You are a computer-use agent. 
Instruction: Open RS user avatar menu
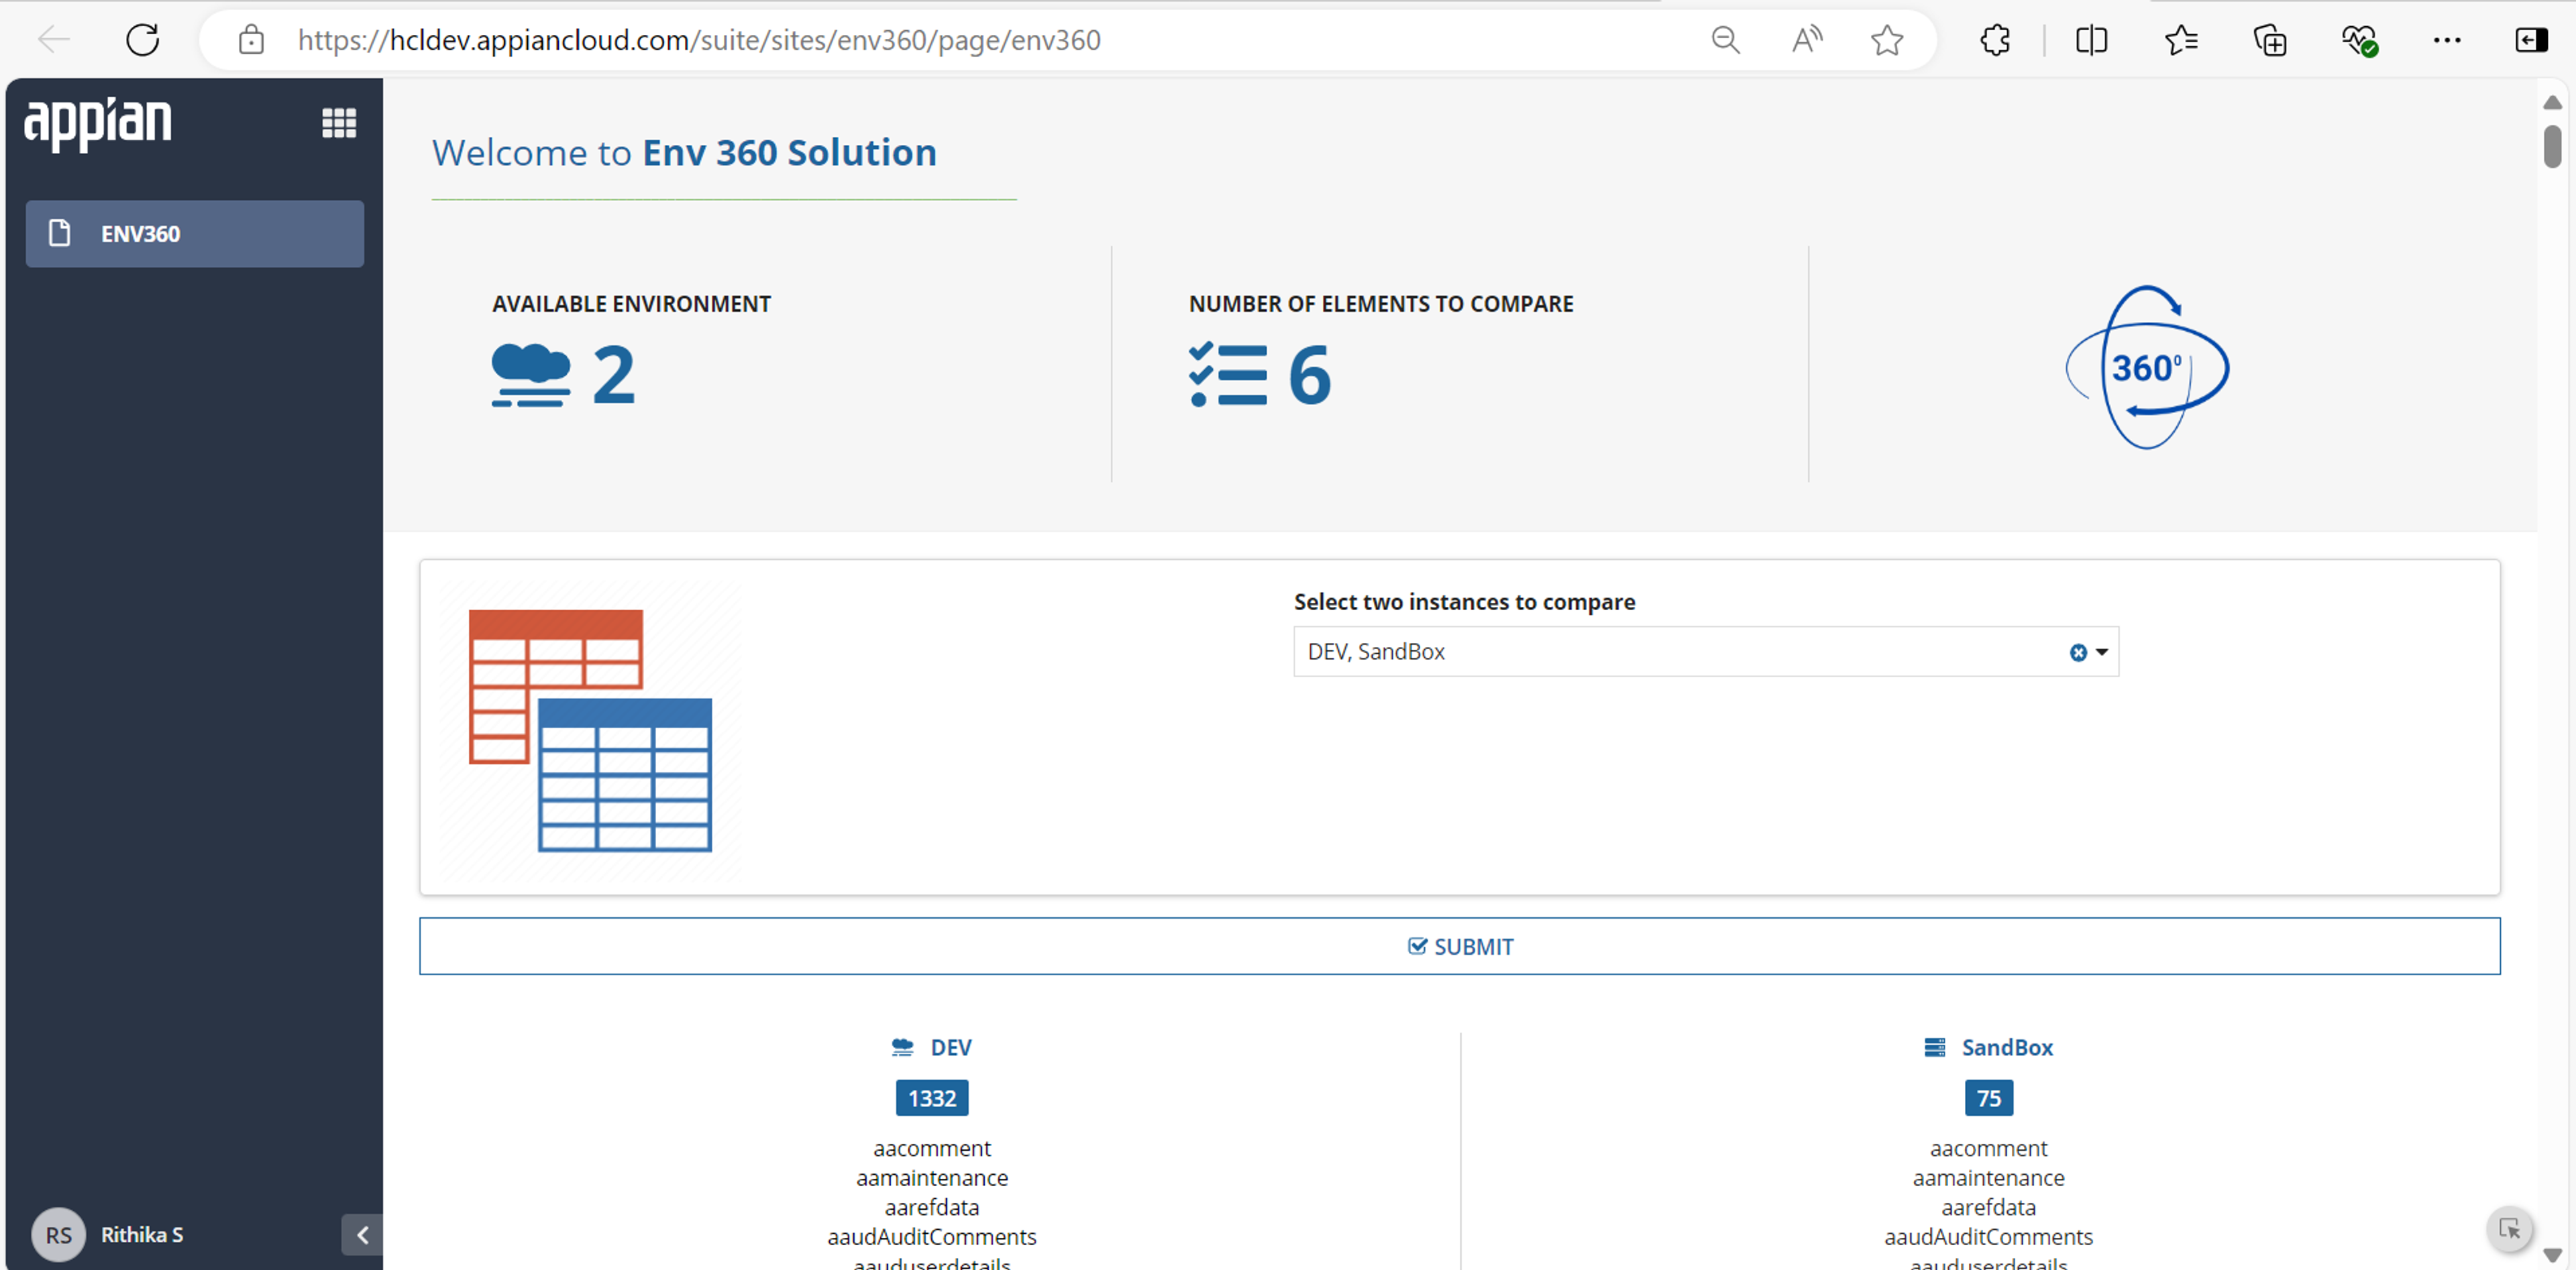pos(58,1235)
